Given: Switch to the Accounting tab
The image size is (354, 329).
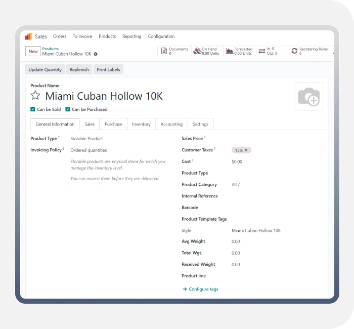Looking at the screenshot, I should [171, 124].
